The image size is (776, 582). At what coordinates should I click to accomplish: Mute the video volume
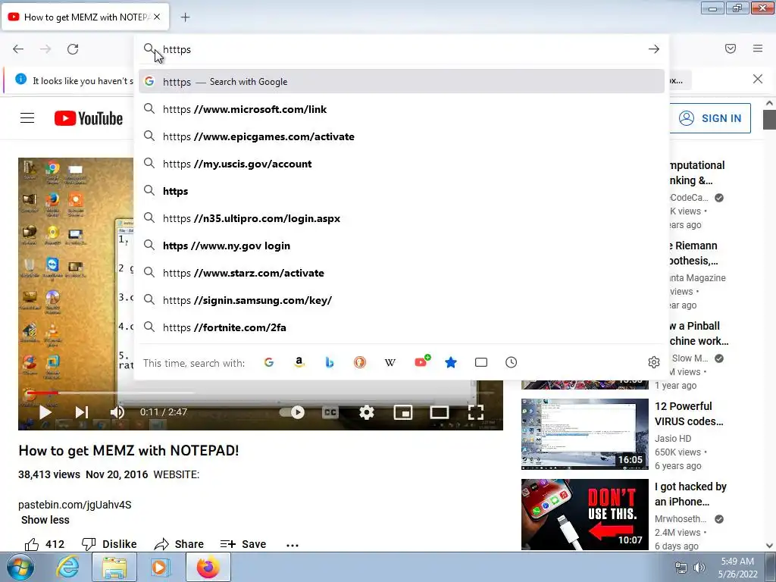[x=117, y=412]
